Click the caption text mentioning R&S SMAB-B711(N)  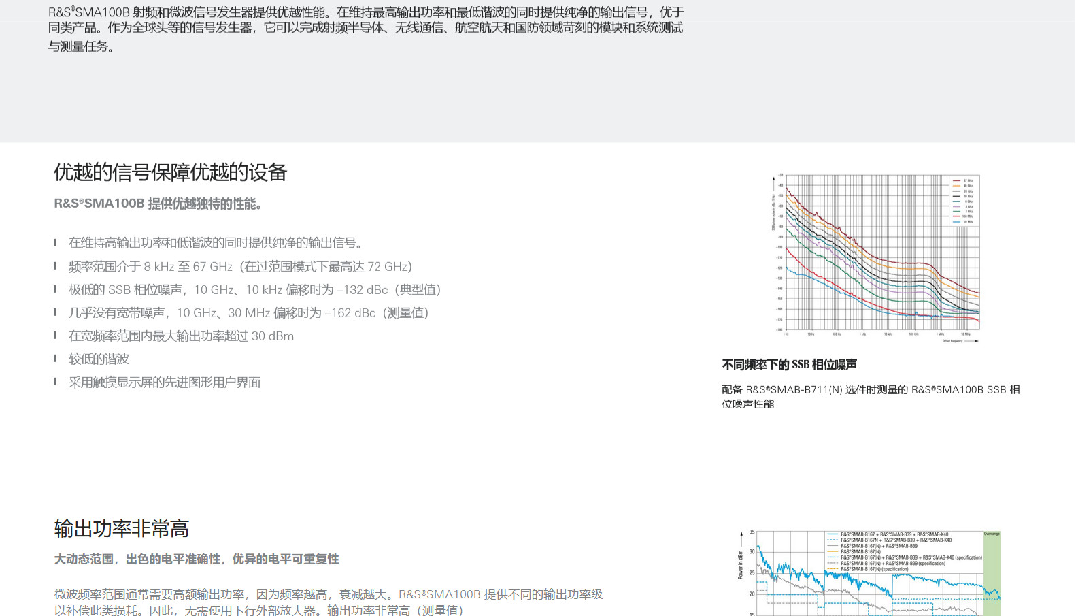pyautogui.click(x=870, y=397)
